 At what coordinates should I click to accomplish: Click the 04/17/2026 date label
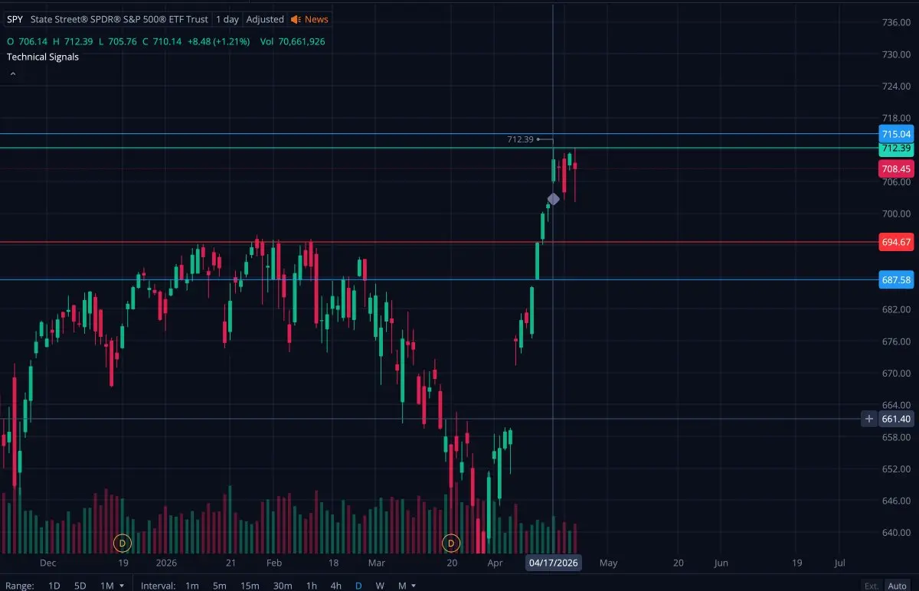pyautogui.click(x=554, y=563)
